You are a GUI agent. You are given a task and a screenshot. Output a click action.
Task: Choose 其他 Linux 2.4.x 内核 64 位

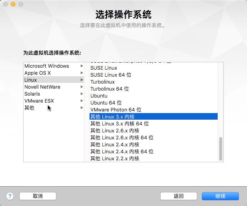click(154, 151)
